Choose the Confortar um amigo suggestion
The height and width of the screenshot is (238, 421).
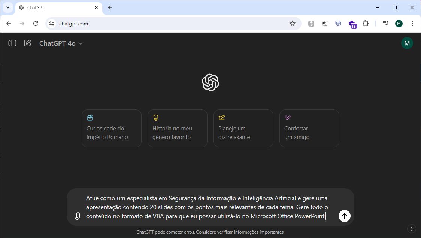coord(309,129)
